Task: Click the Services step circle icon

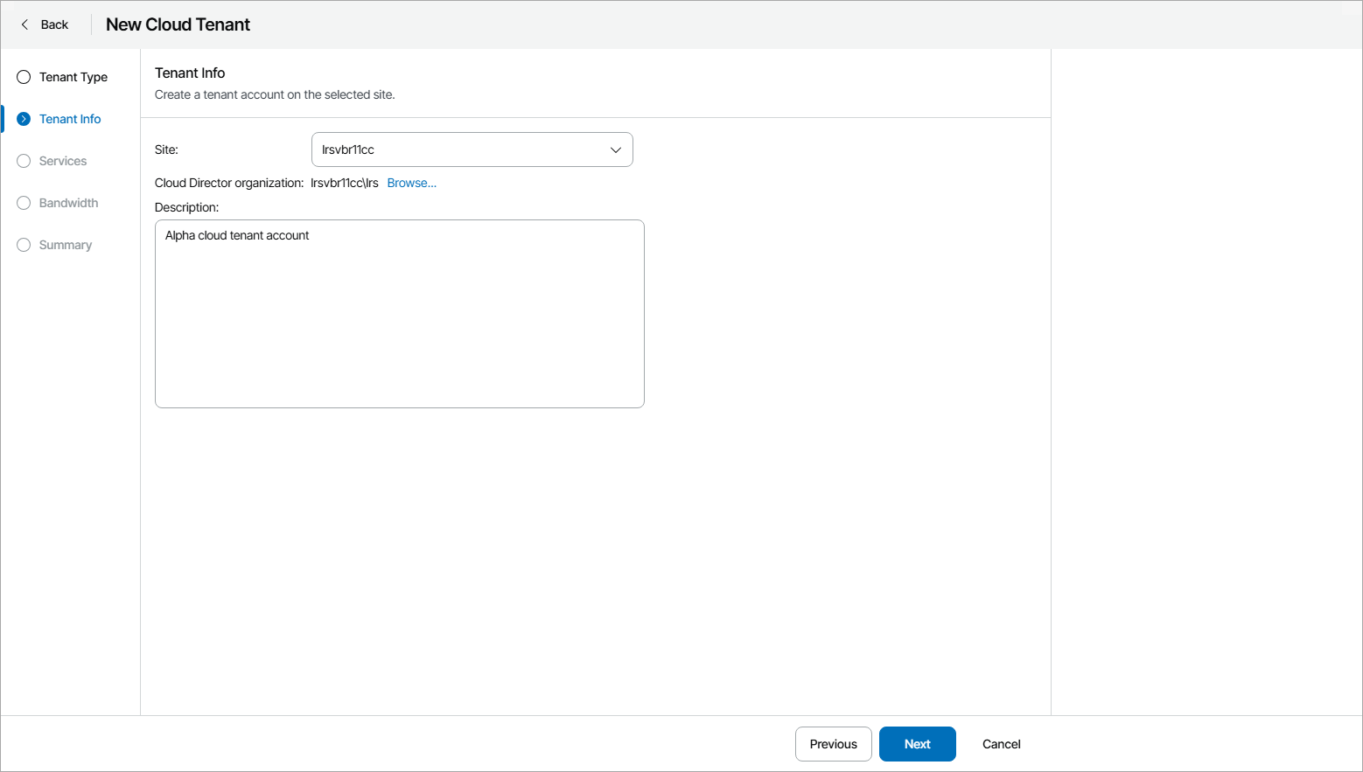Action: click(x=24, y=161)
